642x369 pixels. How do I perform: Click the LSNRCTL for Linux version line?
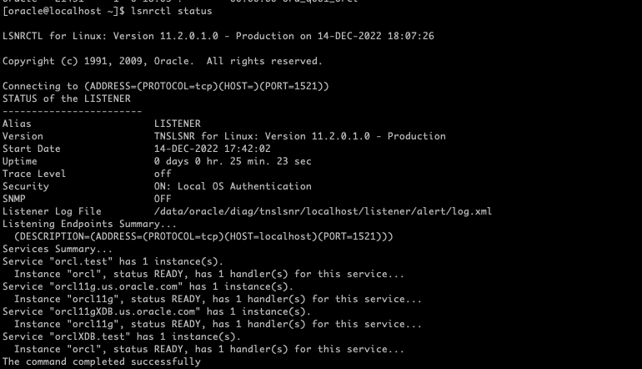[218, 36]
